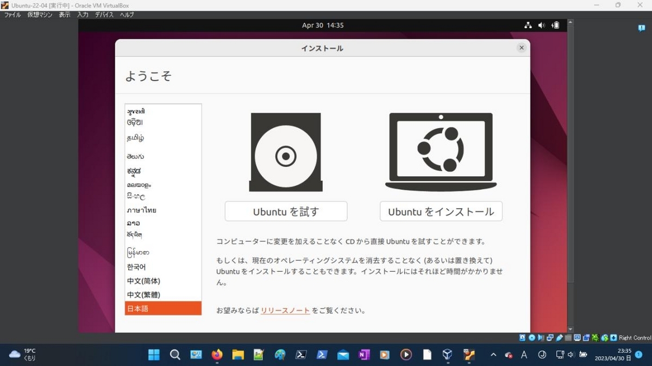Select 中文(简体) in the language list
The image size is (652, 366).
[163, 281]
